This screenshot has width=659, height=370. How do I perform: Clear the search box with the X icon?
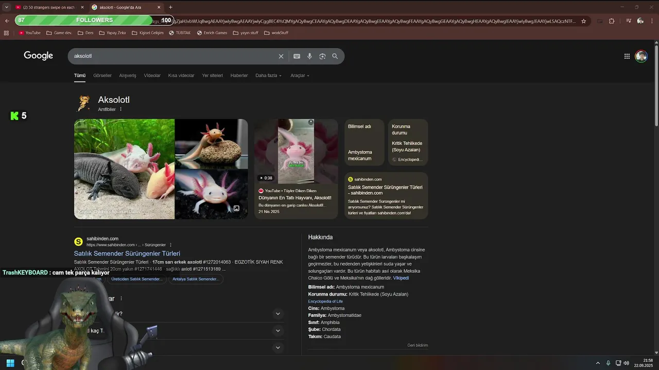[x=281, y=57]
